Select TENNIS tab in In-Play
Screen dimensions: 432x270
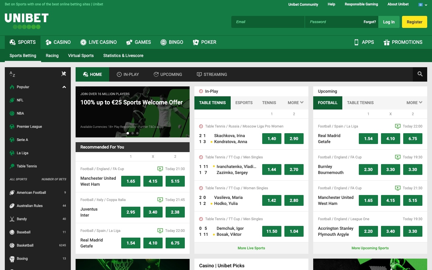[269, 103]
